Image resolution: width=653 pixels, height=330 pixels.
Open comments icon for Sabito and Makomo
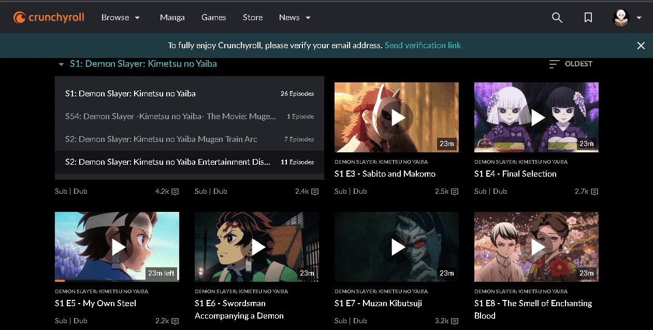[455, 192]
